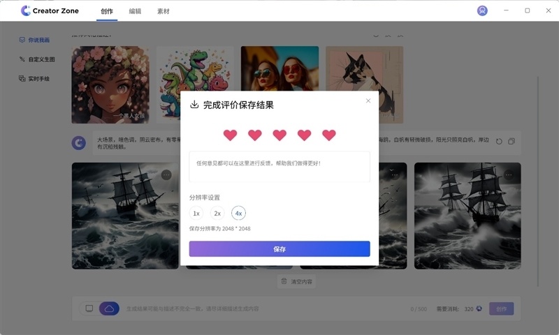Rate with the third heart icon

click(x=279, y=135)
